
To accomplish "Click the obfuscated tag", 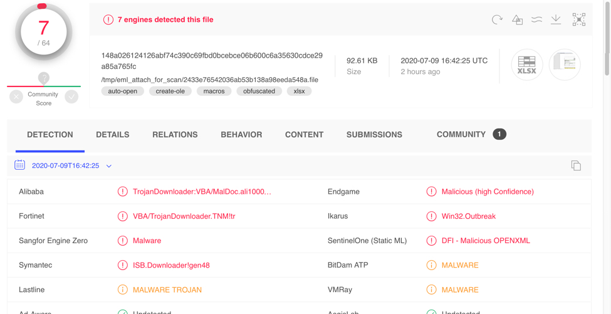I will 259,91.
